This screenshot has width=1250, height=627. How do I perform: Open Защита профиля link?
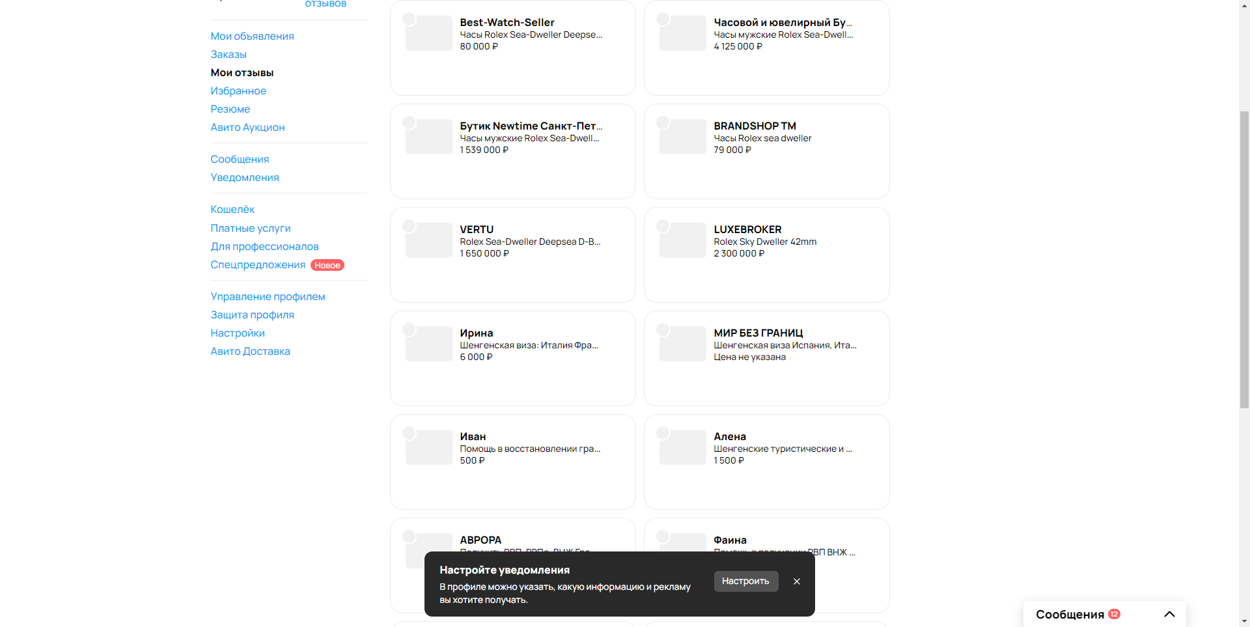252,314
